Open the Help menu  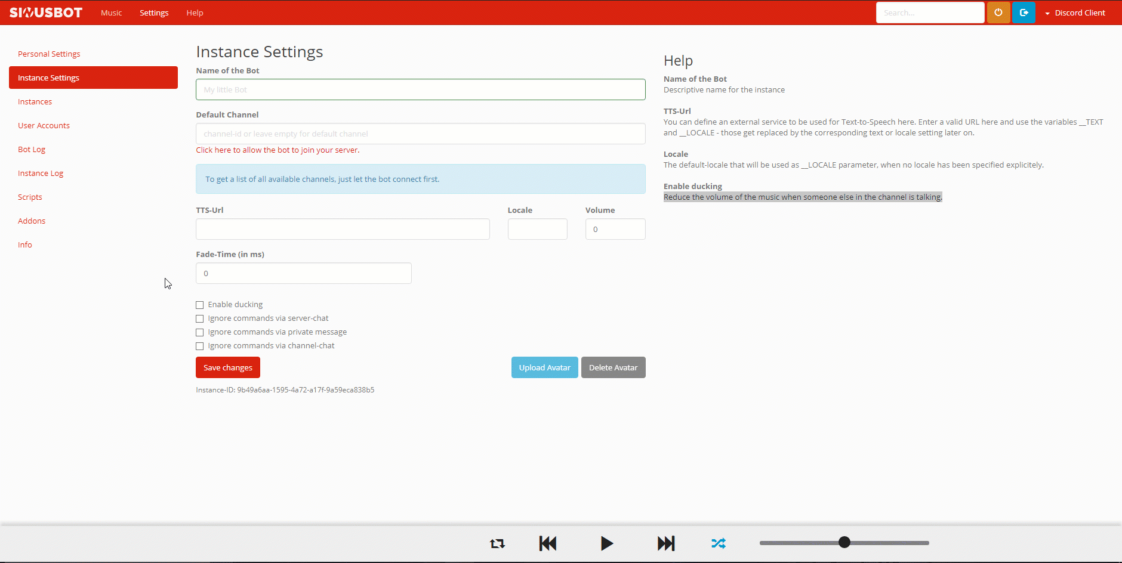pos(195,13)
